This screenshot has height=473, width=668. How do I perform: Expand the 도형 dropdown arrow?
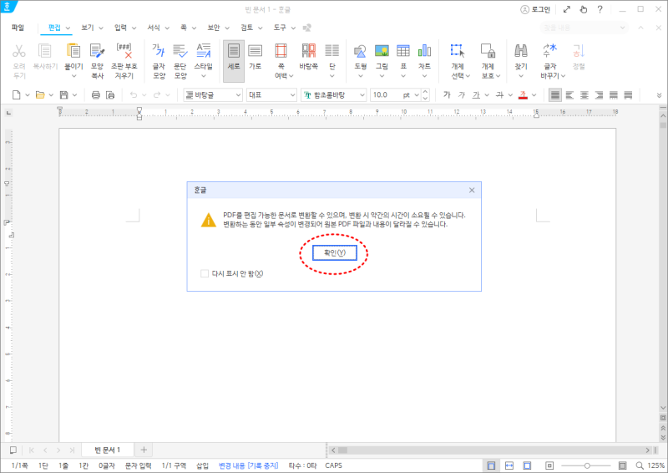tap(361, 76)
